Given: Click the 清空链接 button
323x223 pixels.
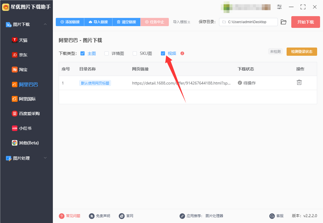Looking at the screenshot, I should coord(126,22).
